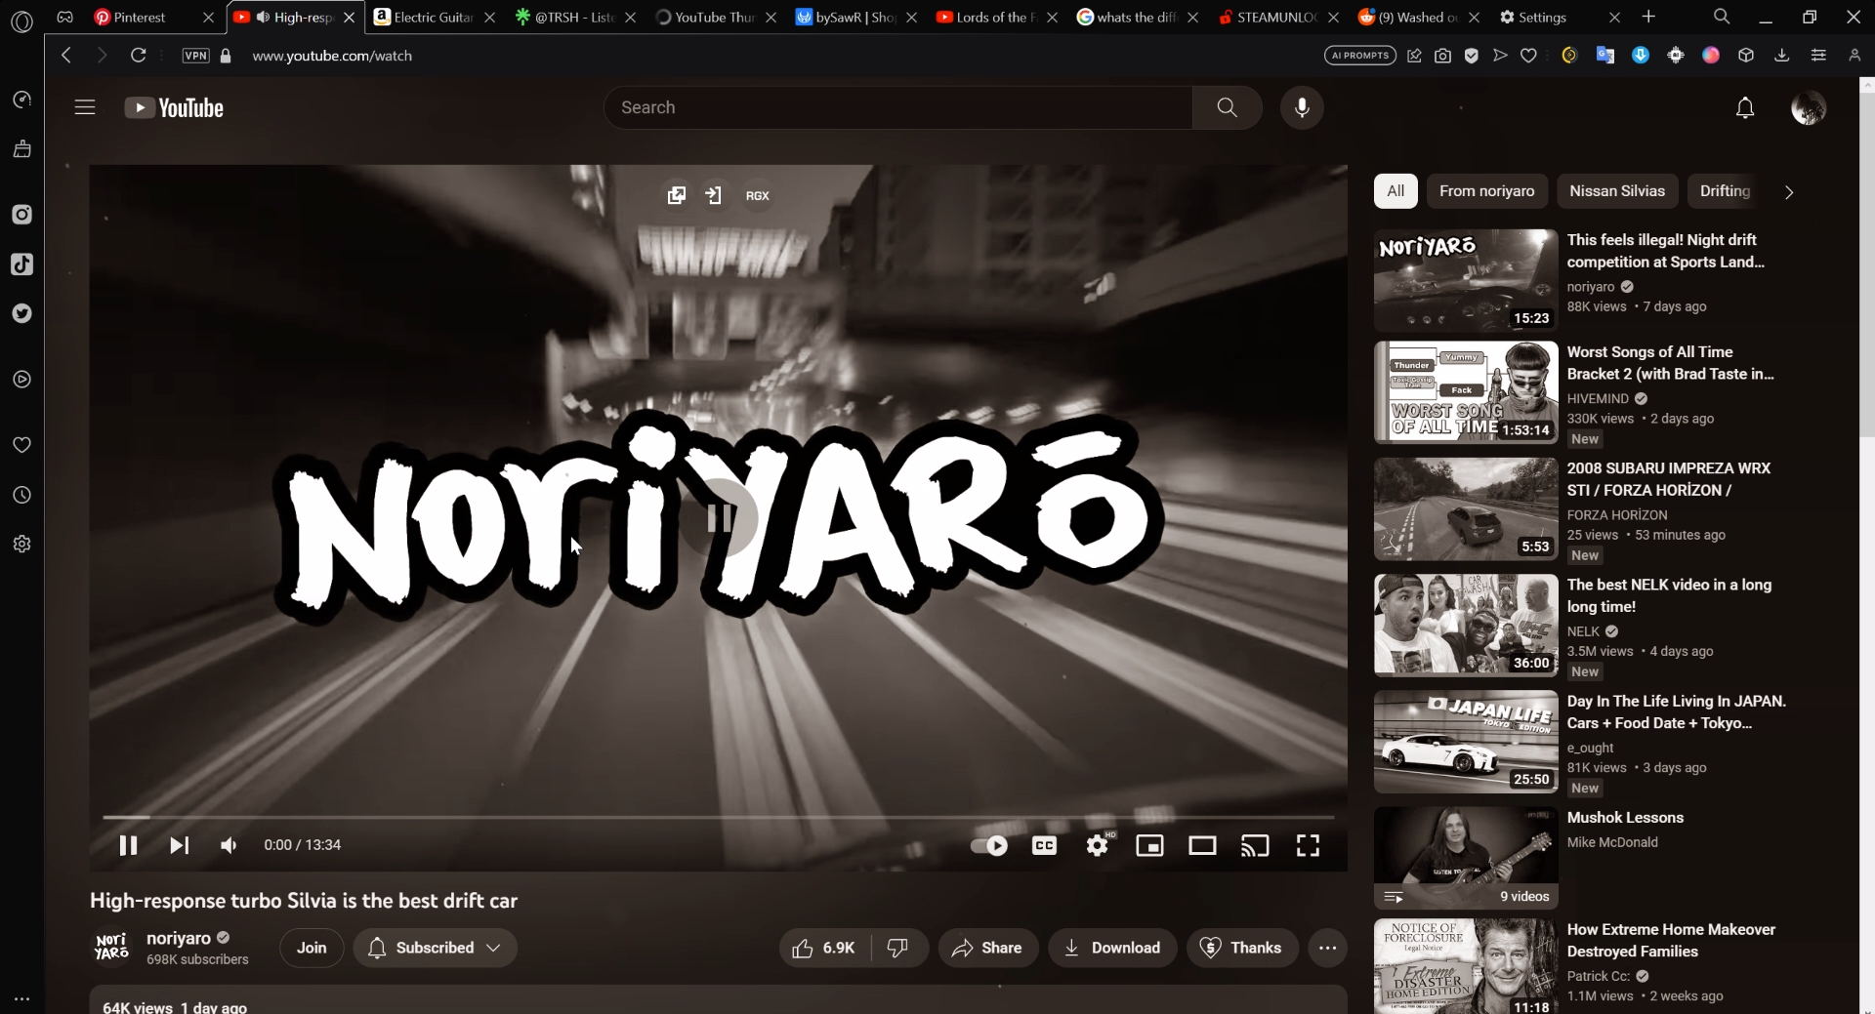Toggle closed captions on the video
1875x1014 pixels.
pos(1044,845)
